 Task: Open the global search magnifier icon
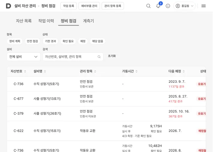pyautogui.click(x=148, y=6)
